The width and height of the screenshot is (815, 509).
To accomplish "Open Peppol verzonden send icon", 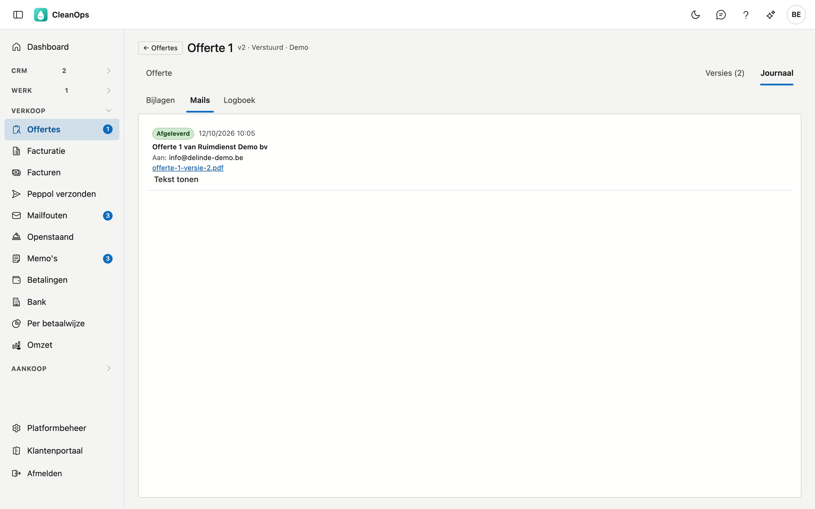I will point(16,194).
